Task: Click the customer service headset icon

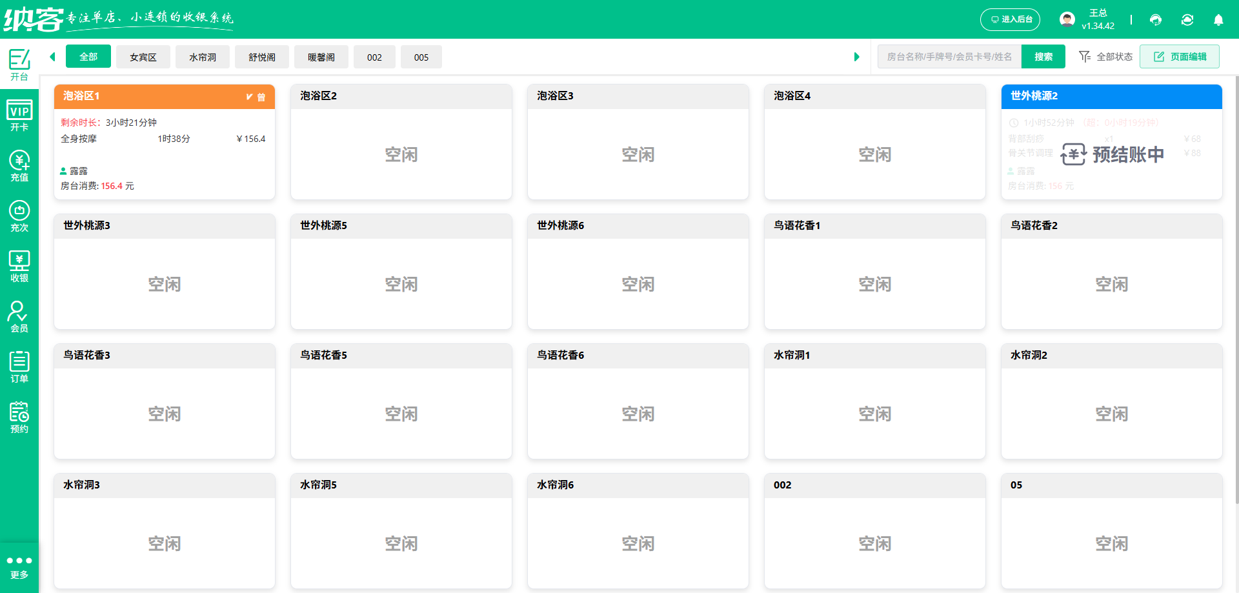Action: (1156, 20)
